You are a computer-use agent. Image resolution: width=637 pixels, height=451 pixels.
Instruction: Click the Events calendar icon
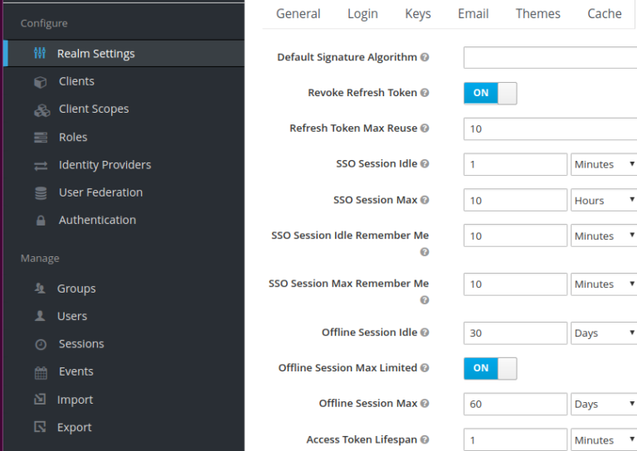[x=41, y=372]
